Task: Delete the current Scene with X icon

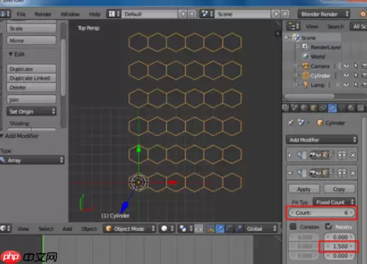Action: 285,14
